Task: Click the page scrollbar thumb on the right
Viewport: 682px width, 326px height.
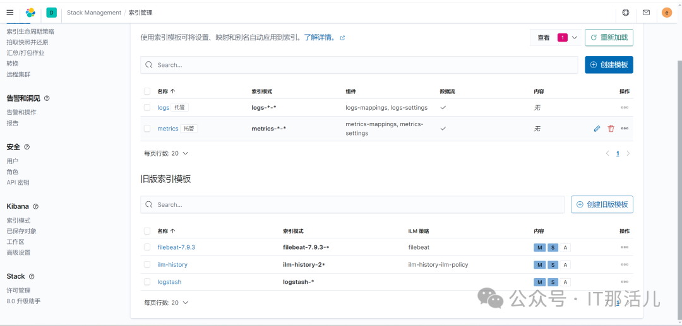Action: (x=679, y=190)
